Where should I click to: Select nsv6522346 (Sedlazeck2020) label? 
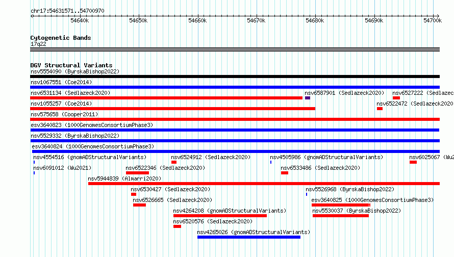[165, 168]
